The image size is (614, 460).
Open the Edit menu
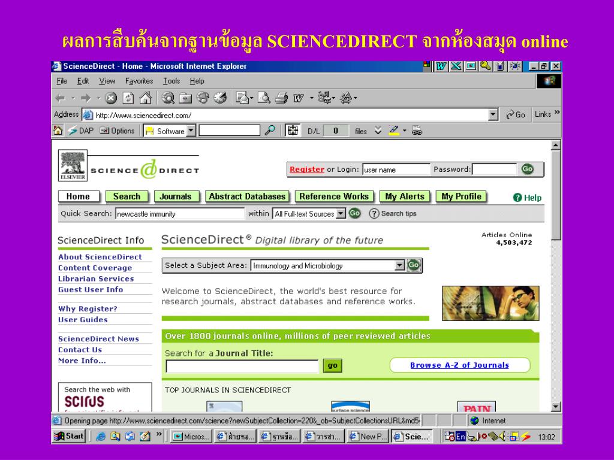click(83, 81)
